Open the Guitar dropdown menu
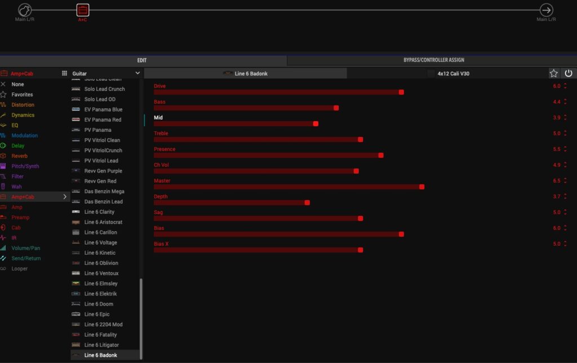The width and height of the screenshot is (577, 363). click(x=105, y=73)
